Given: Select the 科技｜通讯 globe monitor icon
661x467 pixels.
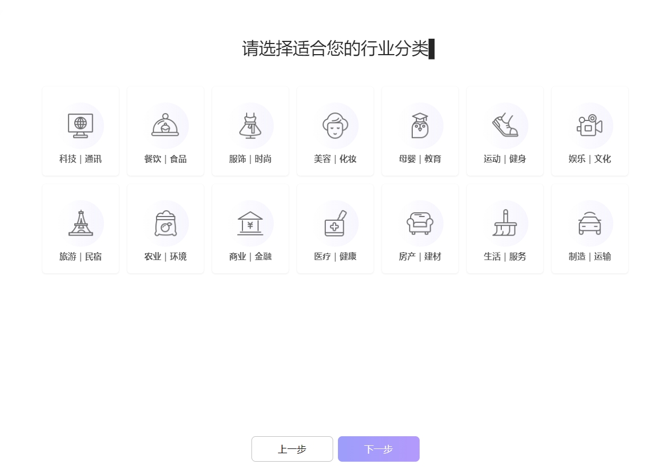Looking at the screenshot, I should pos(81,126).
